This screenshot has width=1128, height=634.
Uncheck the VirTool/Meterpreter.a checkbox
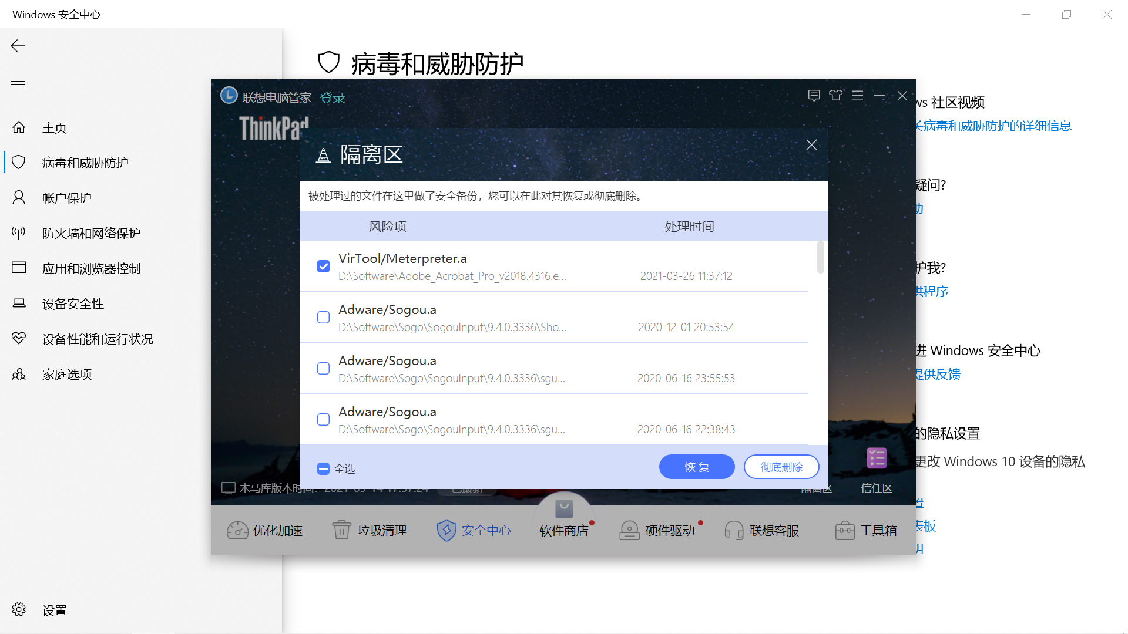click(323, 267)
